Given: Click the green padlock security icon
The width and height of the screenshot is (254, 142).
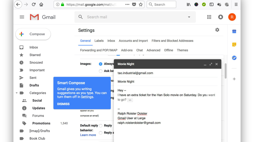Looking at the screenshot, I should click(x=62, y=4).
